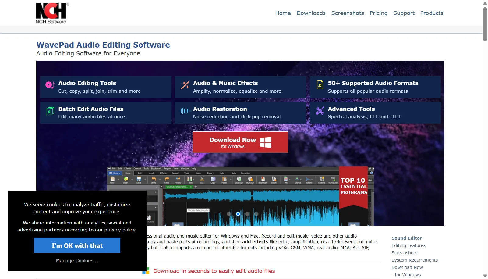The height and width of the screenshot is (279, 488).
Task: Open Screenshots in the top navigation bar
Action: click(x=348, y=13)
